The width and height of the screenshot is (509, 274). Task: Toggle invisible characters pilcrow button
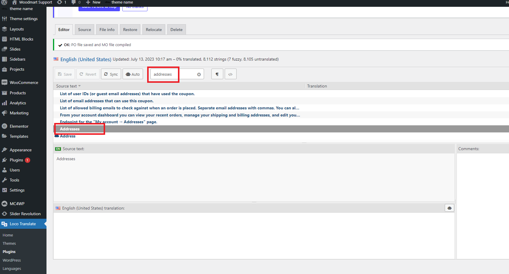217,74
